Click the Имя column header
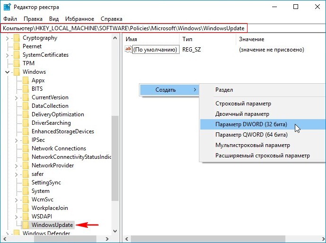326x243 pixels. (152, 39)
